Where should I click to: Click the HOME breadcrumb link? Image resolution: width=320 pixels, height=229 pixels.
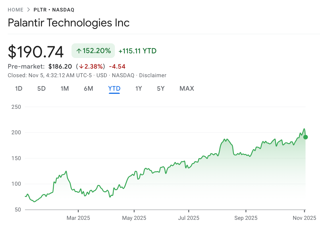(16, 9)
